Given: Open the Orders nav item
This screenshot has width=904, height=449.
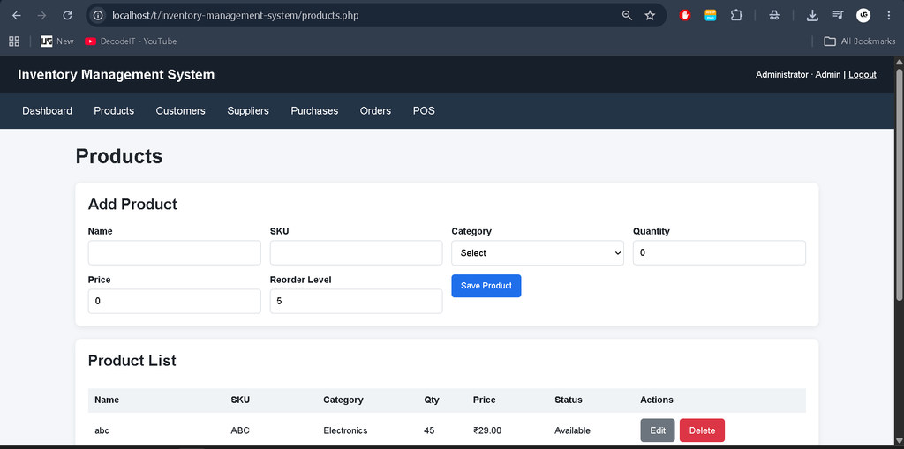Looking at the screenshot, I should click(x=375, y=110).
